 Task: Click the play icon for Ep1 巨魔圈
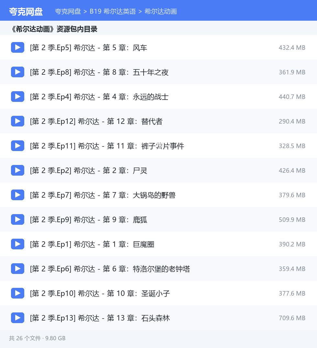17,244
